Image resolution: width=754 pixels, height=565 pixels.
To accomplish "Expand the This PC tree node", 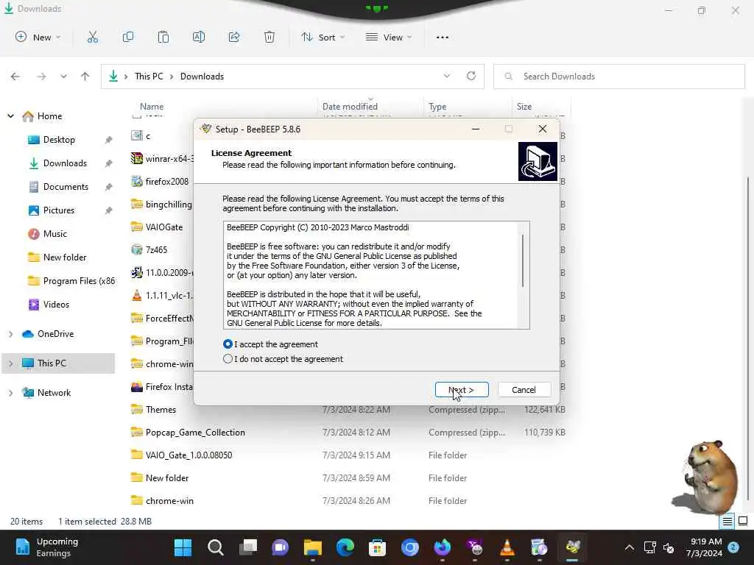I will 10,363.
